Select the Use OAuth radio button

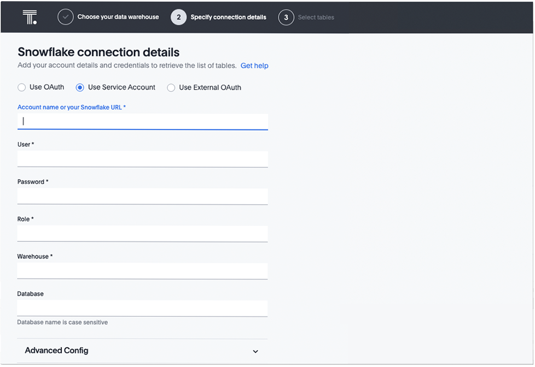22,87
